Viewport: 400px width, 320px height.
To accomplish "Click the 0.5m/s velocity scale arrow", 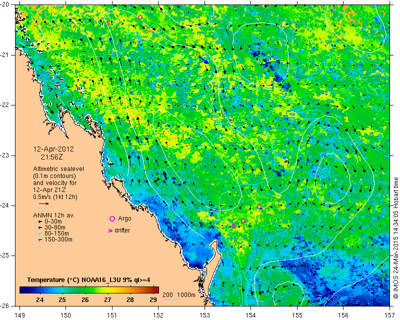I will 44,203.
